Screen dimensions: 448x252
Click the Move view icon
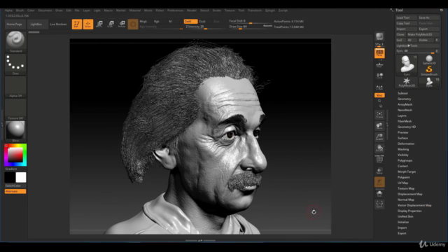pyautogui.click(x=379, y=126)
